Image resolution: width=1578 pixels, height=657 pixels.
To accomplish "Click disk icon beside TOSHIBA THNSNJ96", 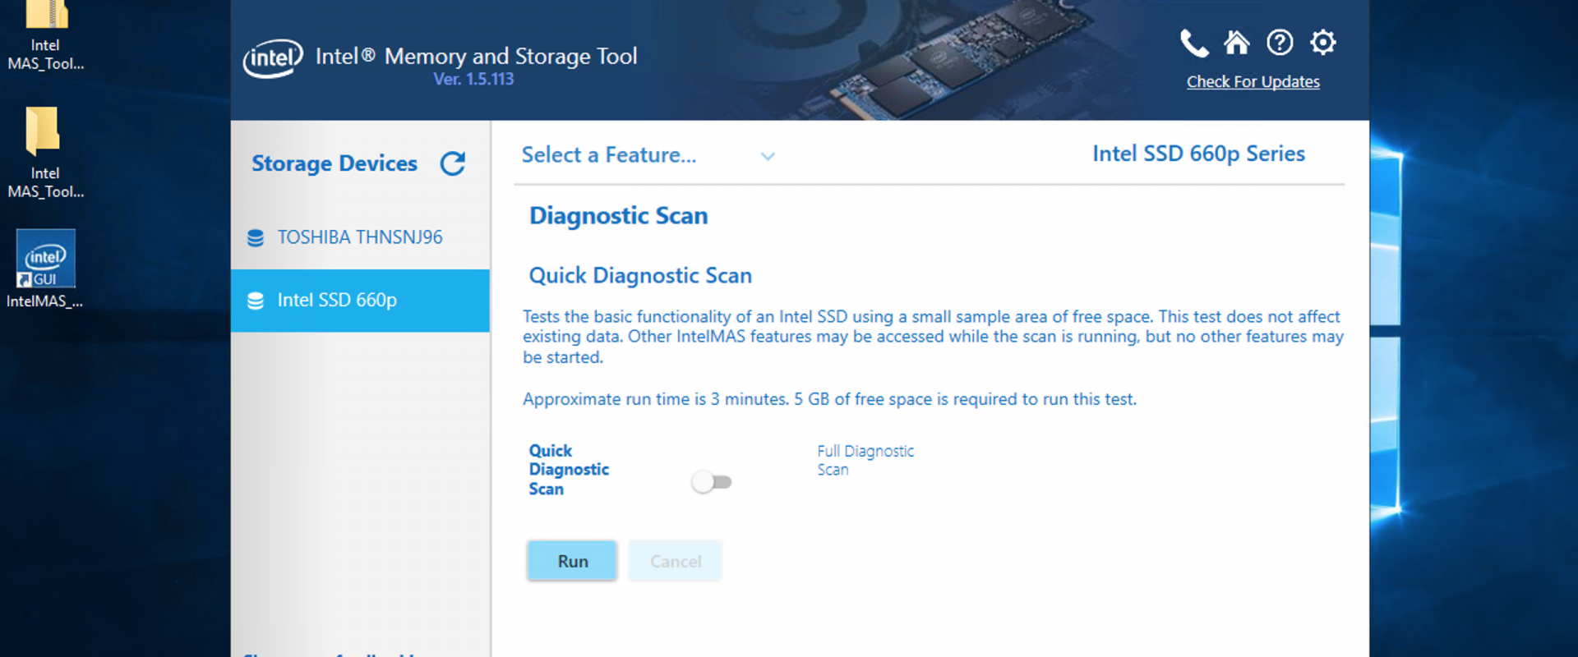I will click(x=256, y=237).
